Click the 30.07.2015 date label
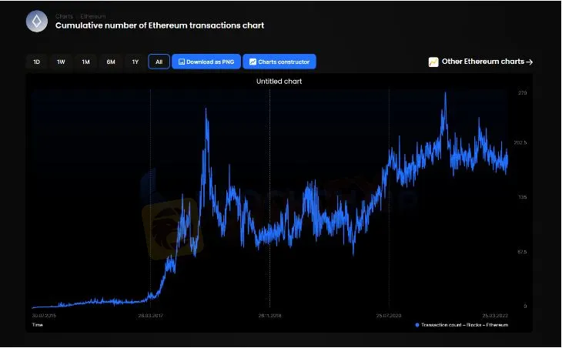The width and height of the screenshot is (562, 348). pos(44,316)
